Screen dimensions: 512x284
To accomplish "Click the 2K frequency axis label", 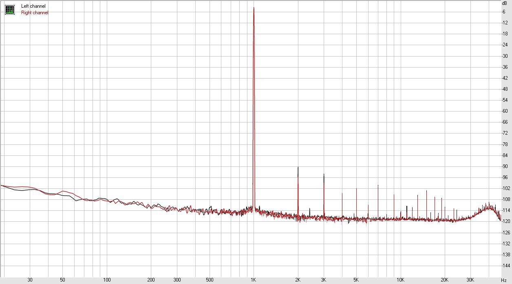I will (x=298, y=280).
